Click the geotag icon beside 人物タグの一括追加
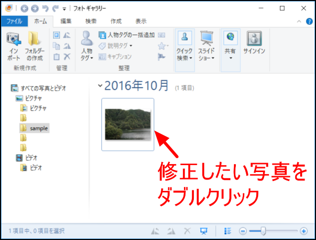The width and height of the screenshot is (316, 240). (x=161, y=35)
